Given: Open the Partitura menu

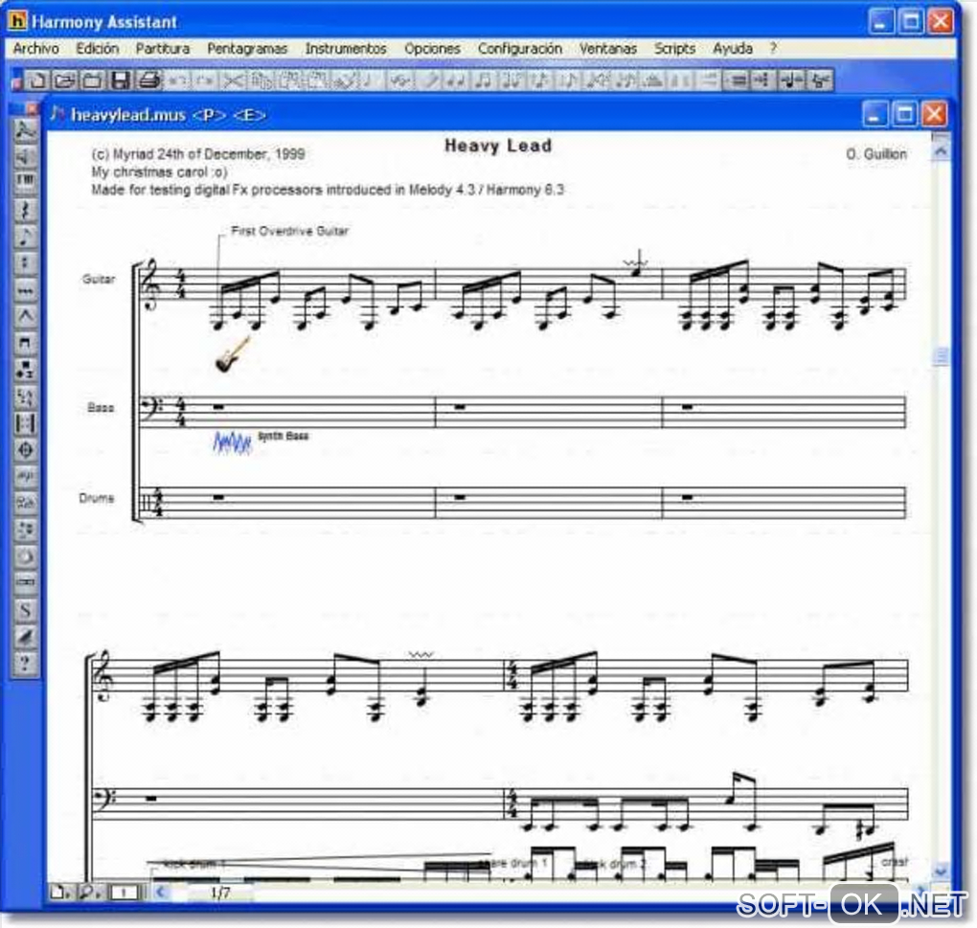Looking at the screenshot, I should [163, 49].
